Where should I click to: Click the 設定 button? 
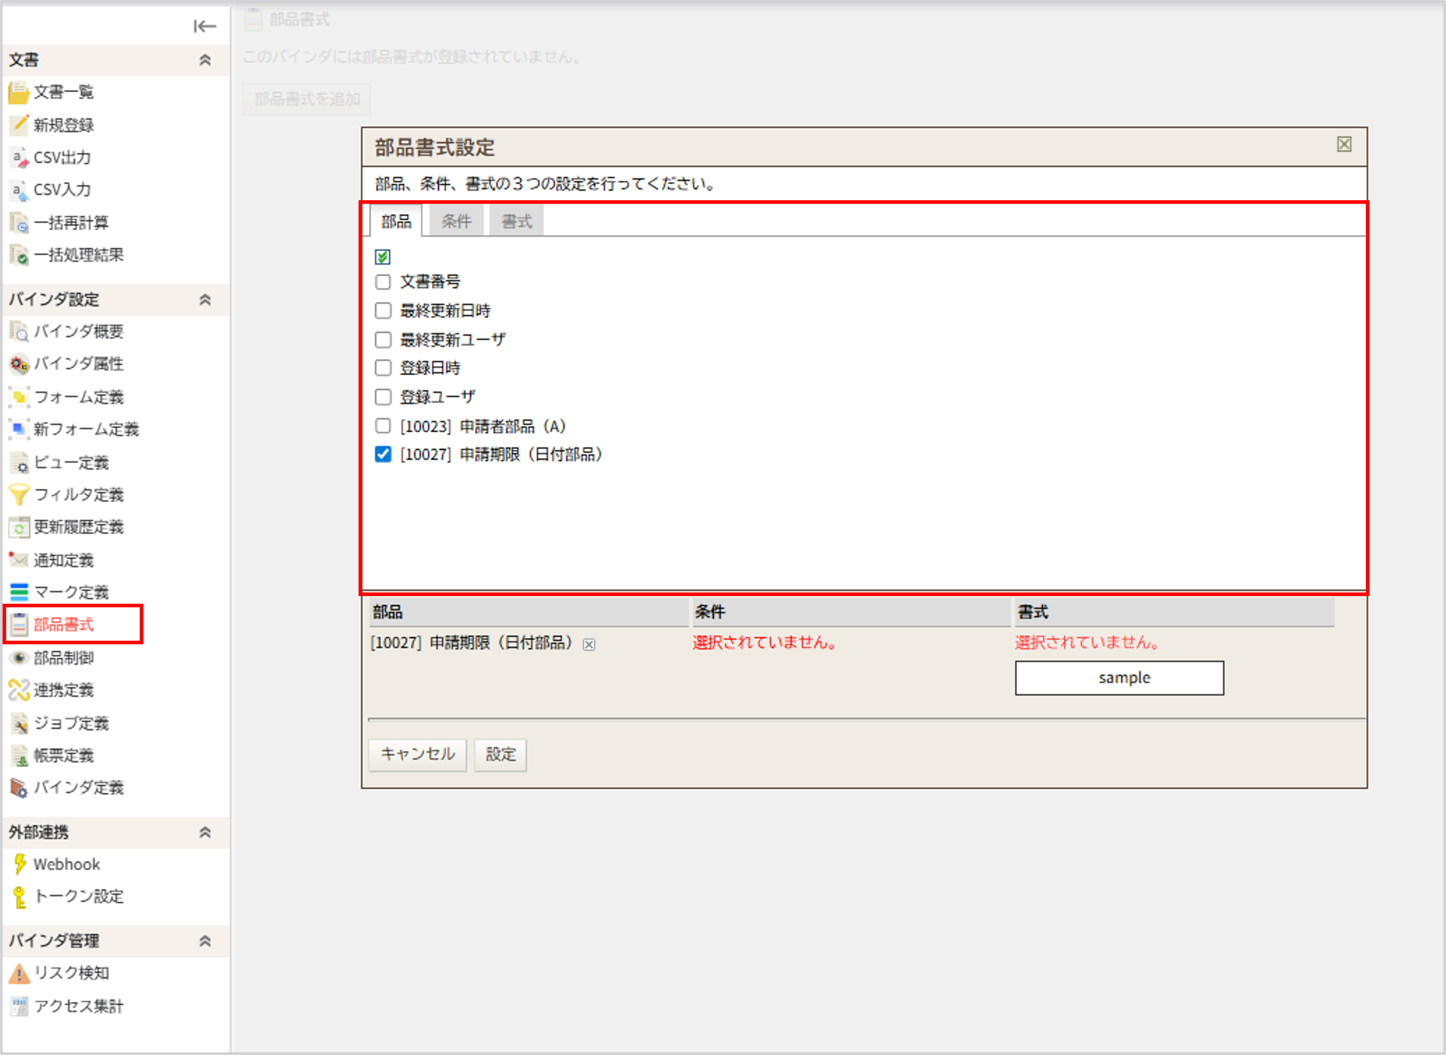tap(500, 755)
